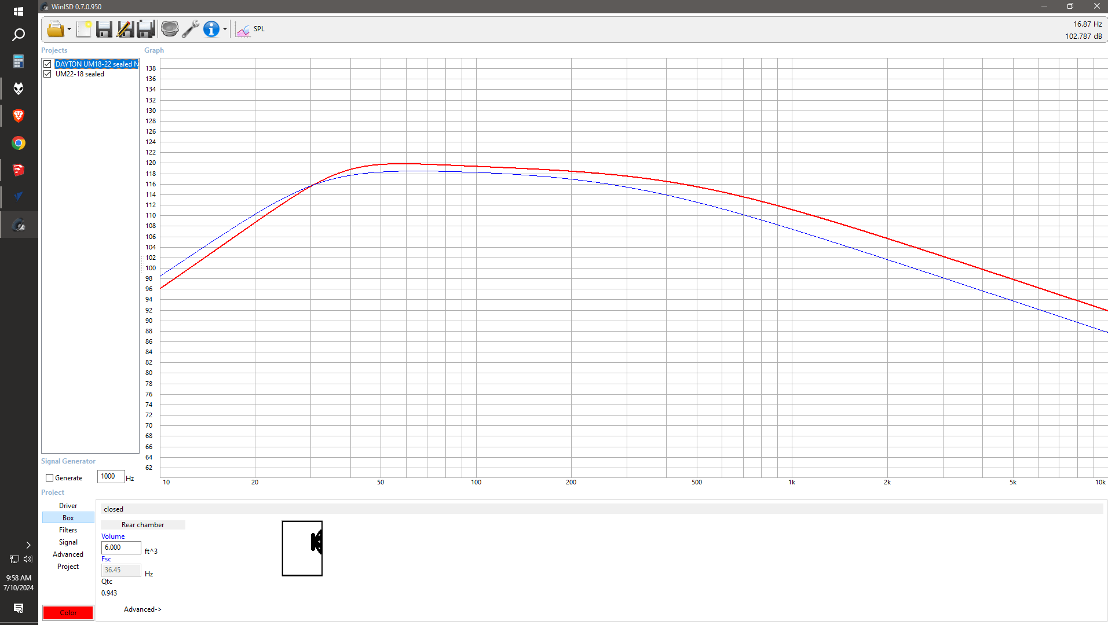This screenshot has height=625, width=1108.
Task: Create a new project with the blank page icon
Action: [x=84, y=29]
